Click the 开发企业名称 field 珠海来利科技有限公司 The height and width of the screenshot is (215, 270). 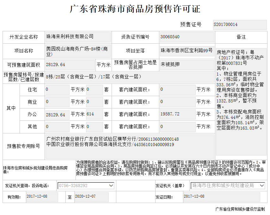pos(78,37)
